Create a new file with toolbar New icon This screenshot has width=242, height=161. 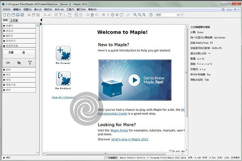[x=4, y=15]
